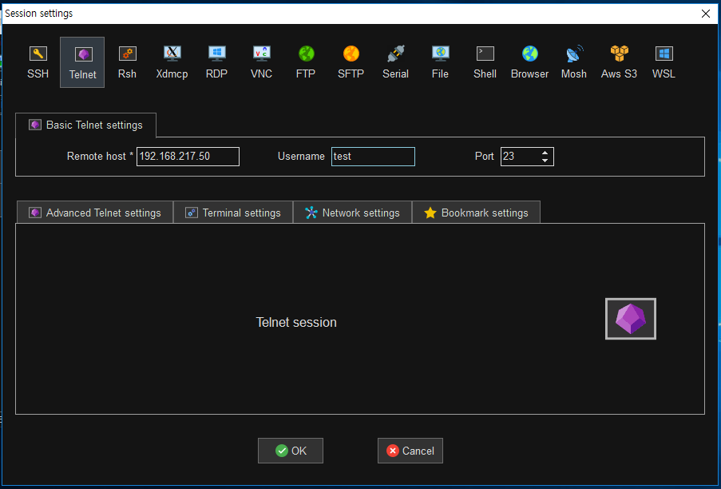Select the Telnet session type
This screenshot has width=721, height=489.
coord(82,62)
